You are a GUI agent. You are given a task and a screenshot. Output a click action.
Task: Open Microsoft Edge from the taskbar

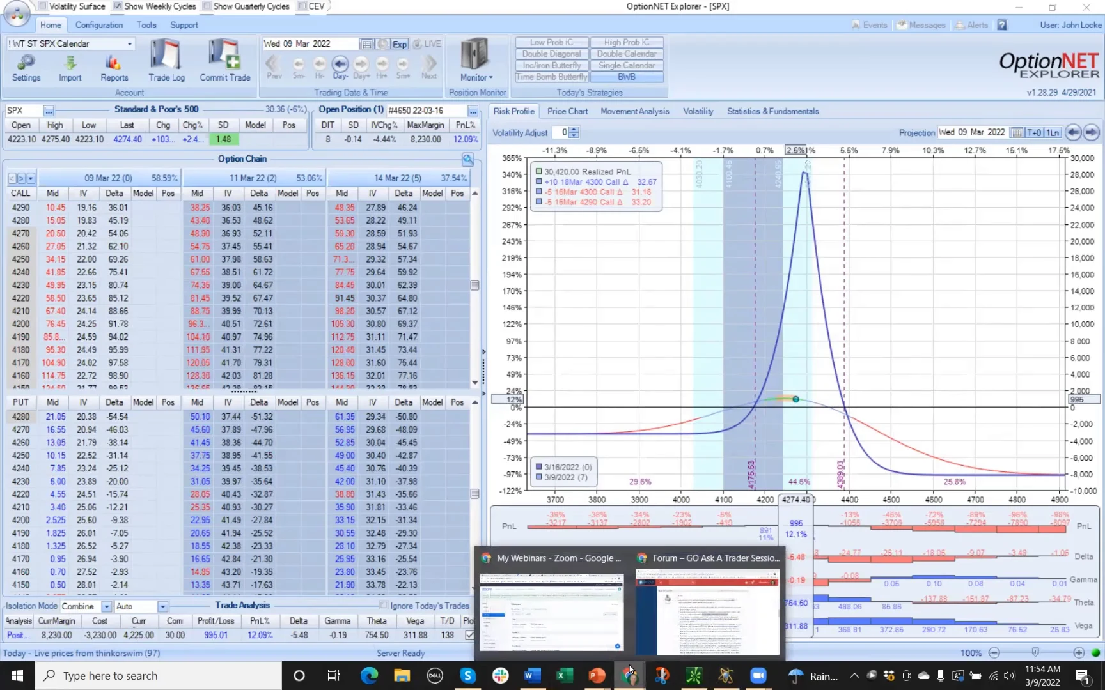(x=369, y=675)
